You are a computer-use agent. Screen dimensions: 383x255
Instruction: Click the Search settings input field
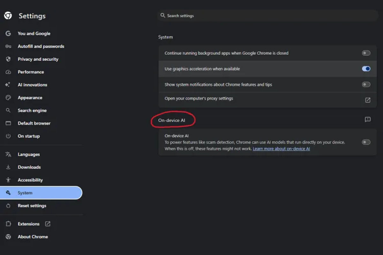click(x=268, y=15)
